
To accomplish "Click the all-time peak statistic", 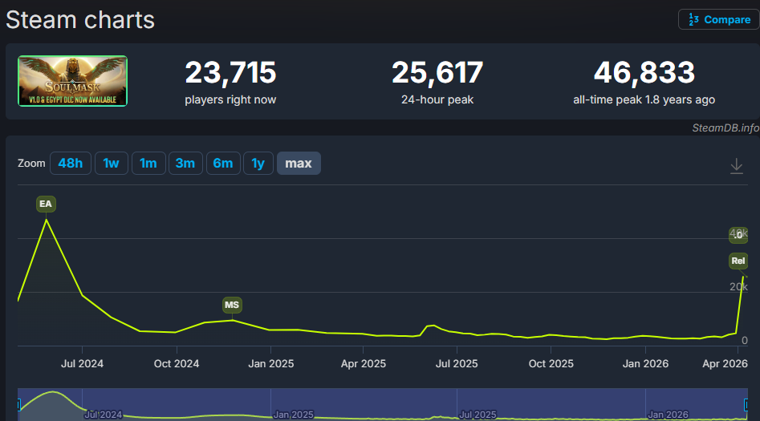I will click(644, 82).
